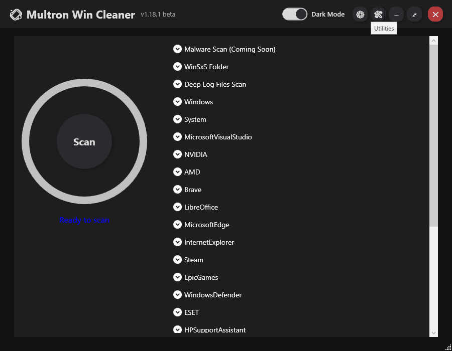This screenshot has width=452, height=351.
Task: Select the 'HPSupportAssistant' list label
Action: [215, 330]
